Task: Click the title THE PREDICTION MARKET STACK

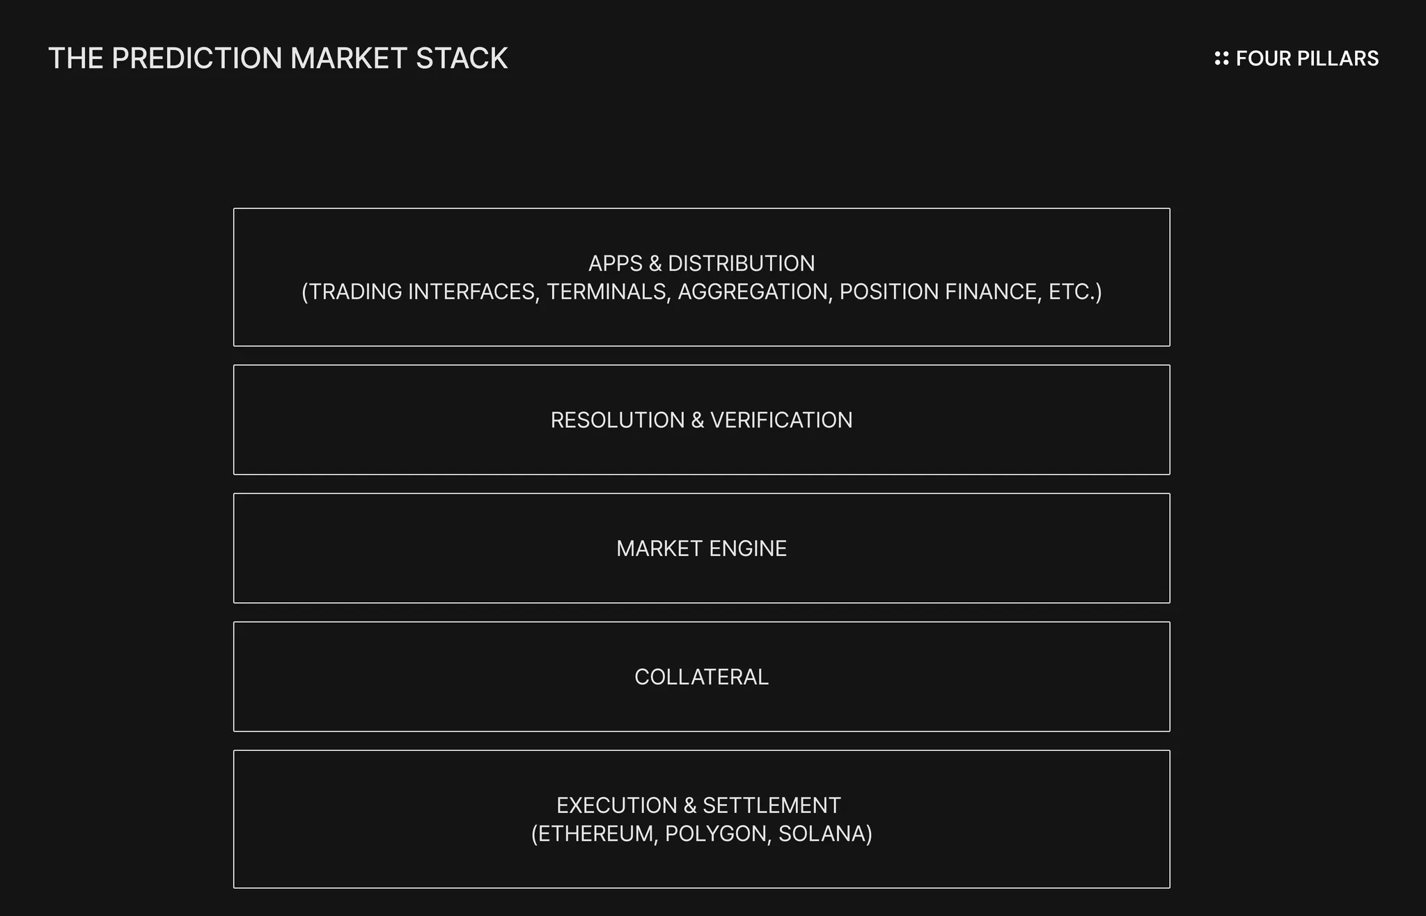Action: (278, 58)
